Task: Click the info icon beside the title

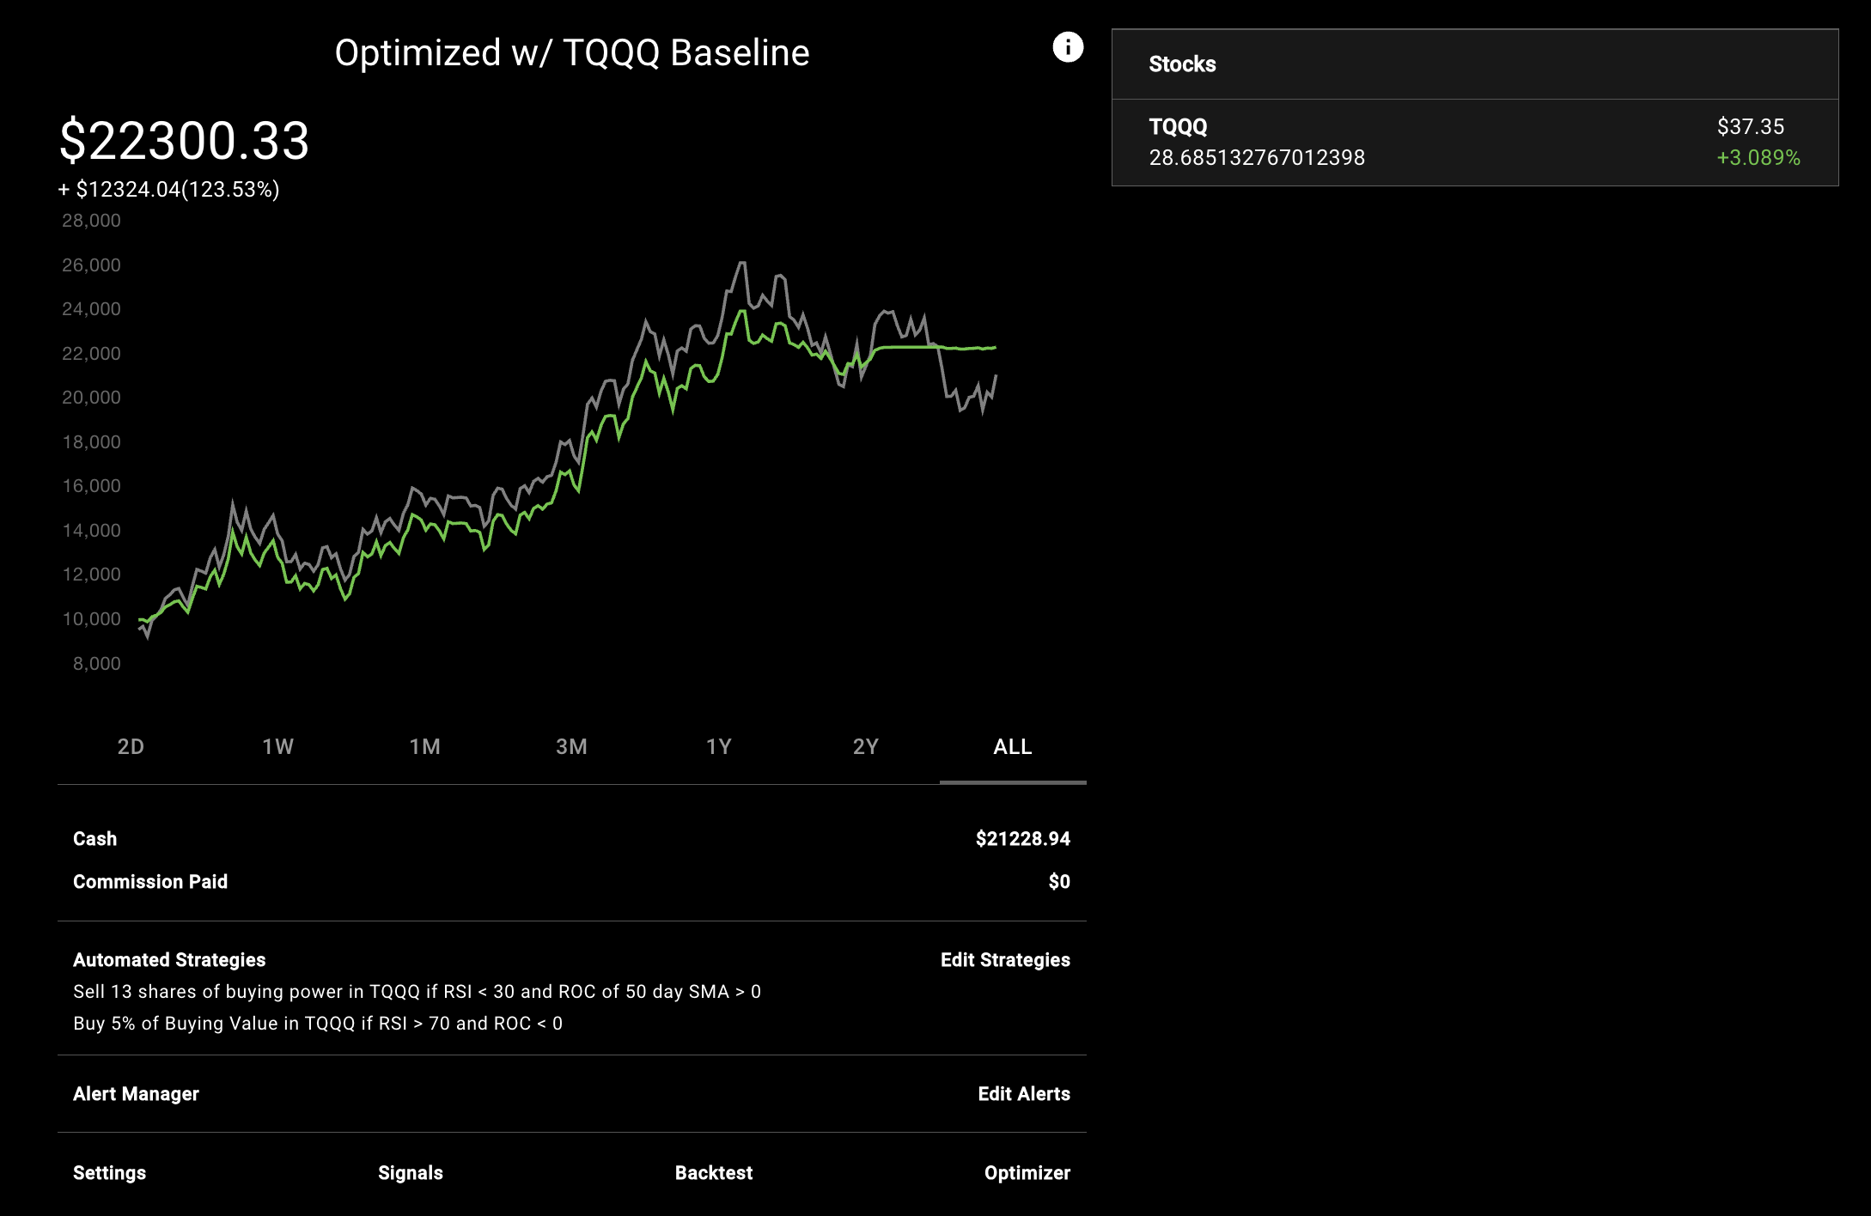Action: coord(1068,47)
